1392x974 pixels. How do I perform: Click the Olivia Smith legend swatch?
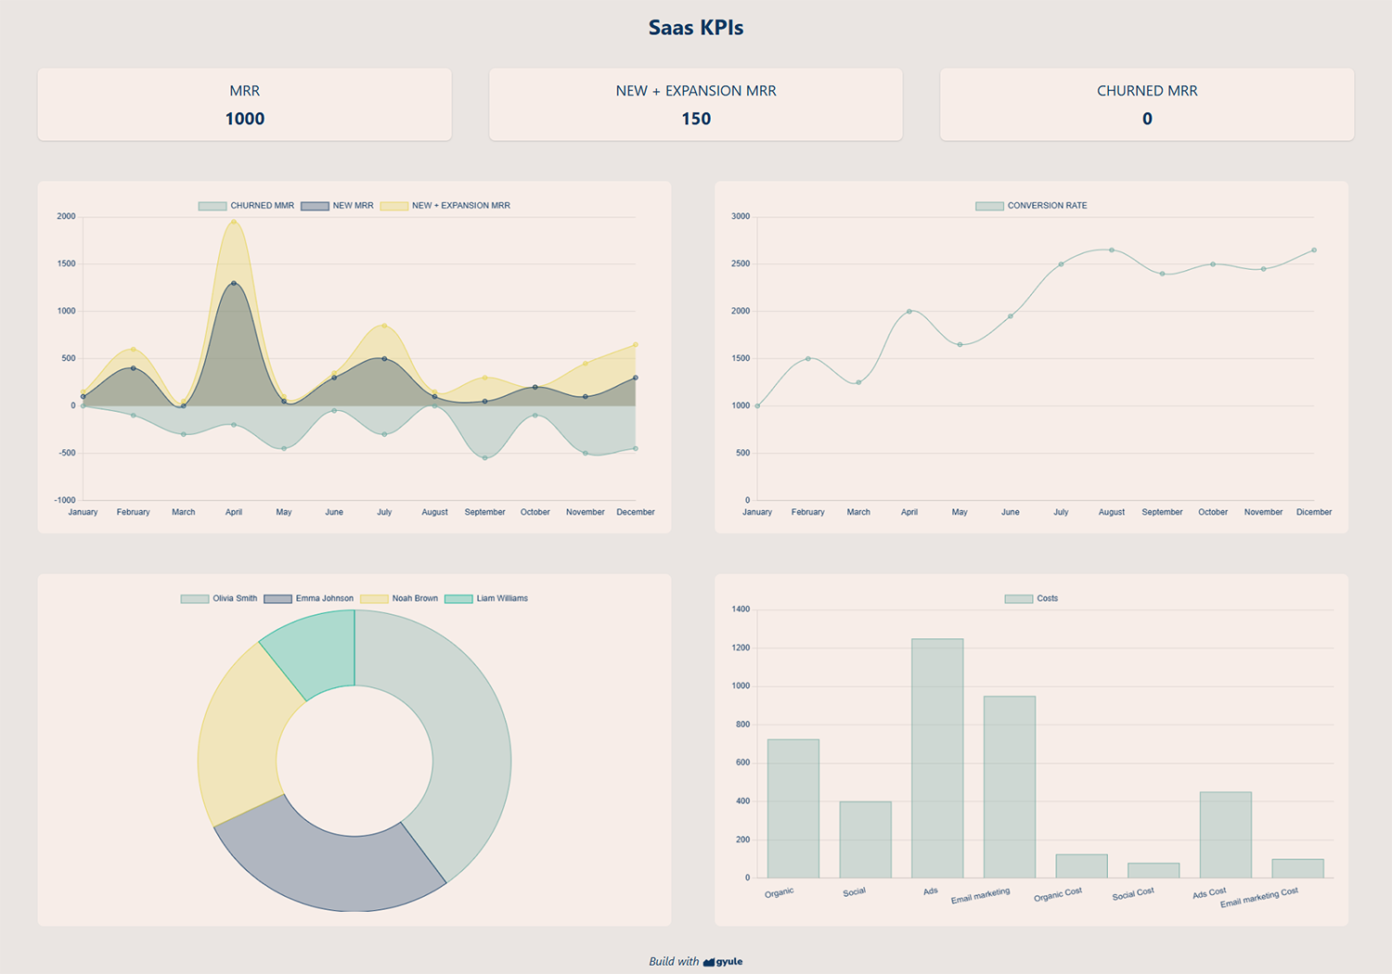(195, 599)
